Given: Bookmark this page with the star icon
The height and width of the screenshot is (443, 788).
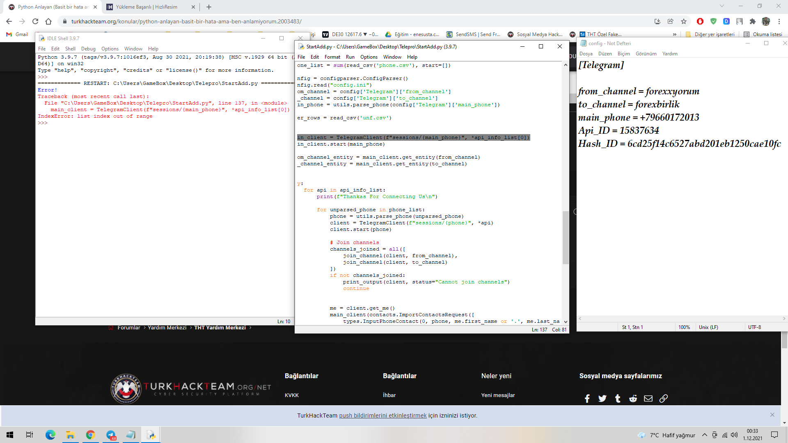Looking at the screenshot, I should click(x=684, y=21).
